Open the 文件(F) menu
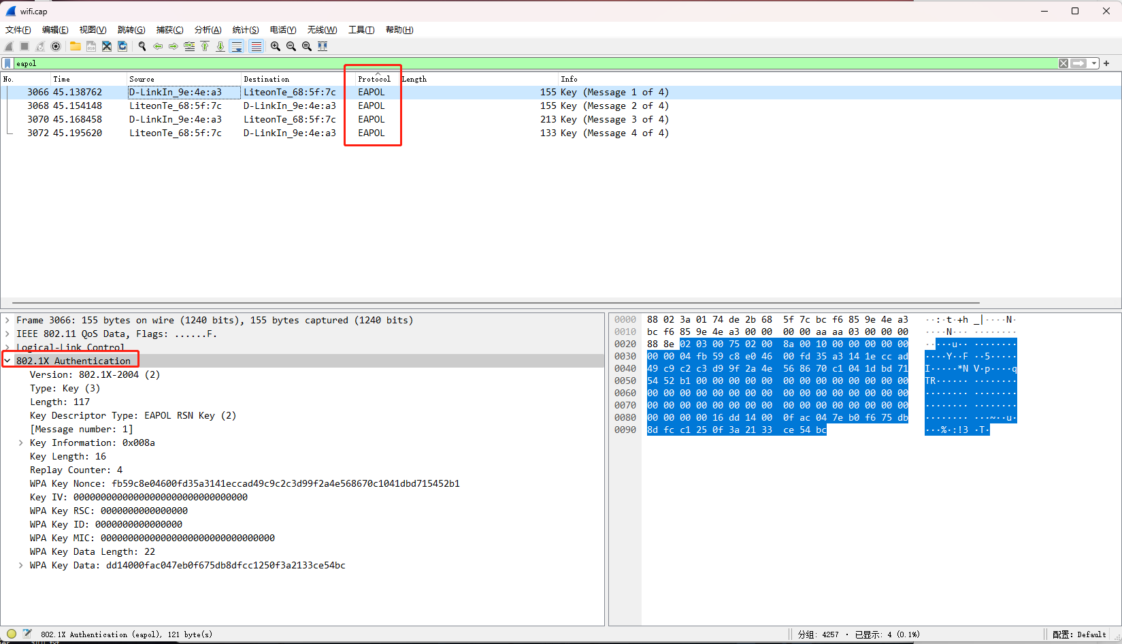This screenshot has height=644, width=1122. [18, 30]
